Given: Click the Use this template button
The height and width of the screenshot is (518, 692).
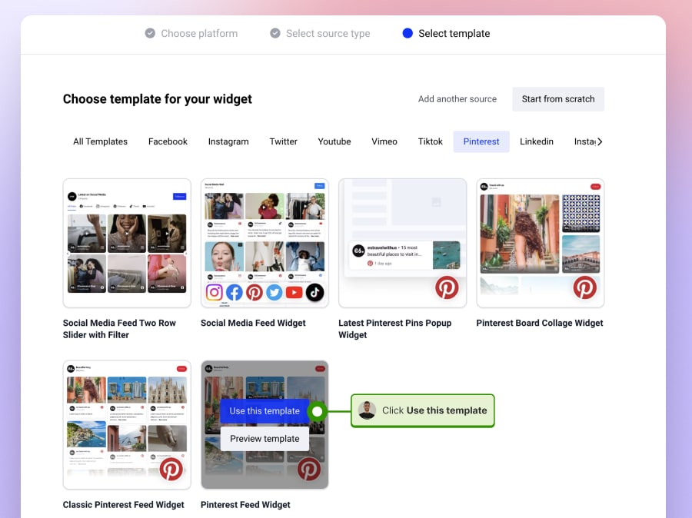Looking at the screenshot, I should pyautogui.click(x=264, y=410).
